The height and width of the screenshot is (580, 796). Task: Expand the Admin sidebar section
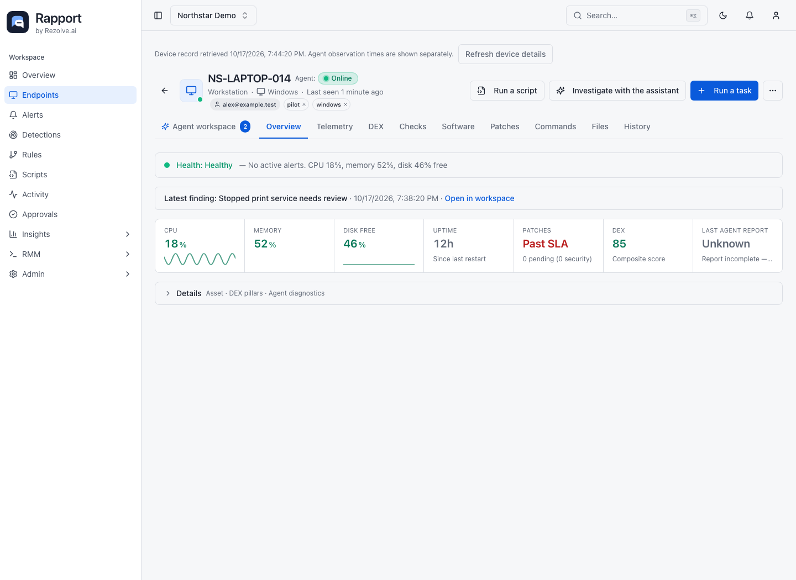pos(70,274)
